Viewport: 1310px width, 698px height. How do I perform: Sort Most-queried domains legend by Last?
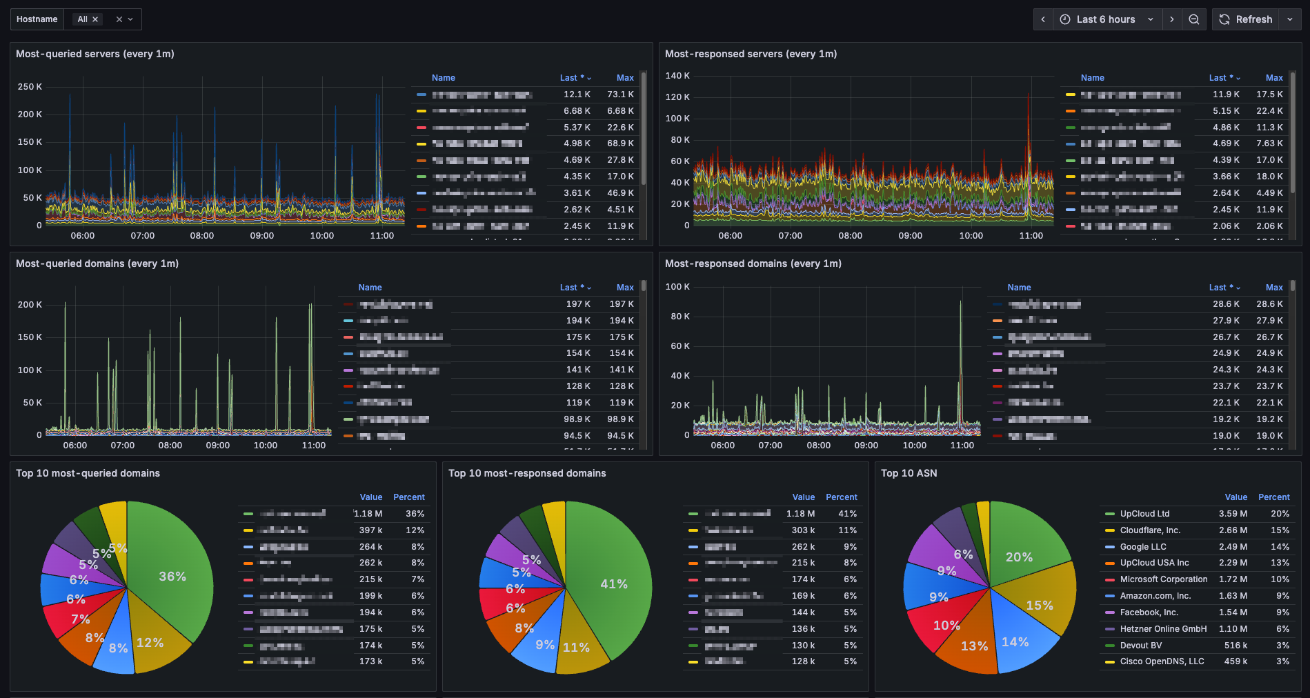[x=575, y=288]
